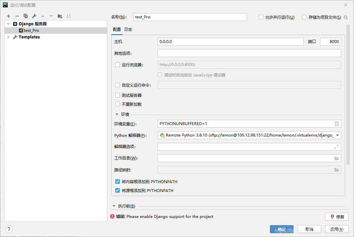This screenshot has height=237, width=354.
Task: Click the configuration panel vertical scrollbar
Action: click(x=348, y=94)
